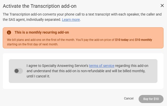The height and width of the screenshot is (106, 167).
Task: Click the Buy for $10 button
Action: (151, 99)
